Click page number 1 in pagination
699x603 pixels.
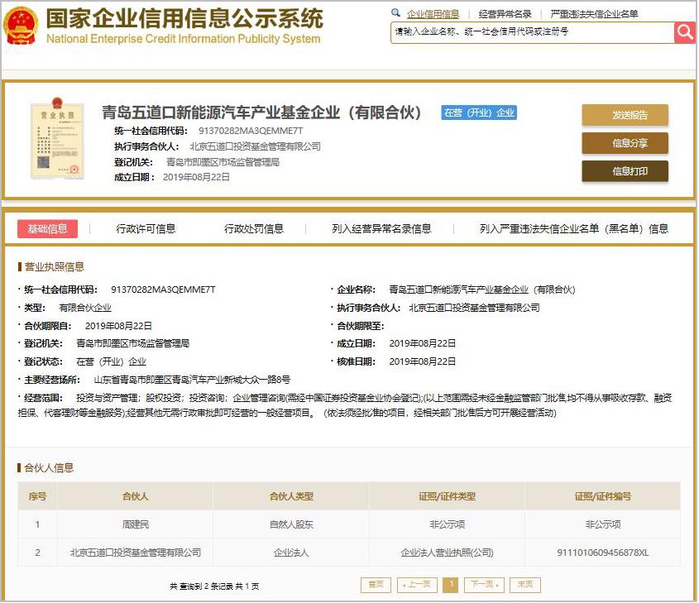(451, 584)
